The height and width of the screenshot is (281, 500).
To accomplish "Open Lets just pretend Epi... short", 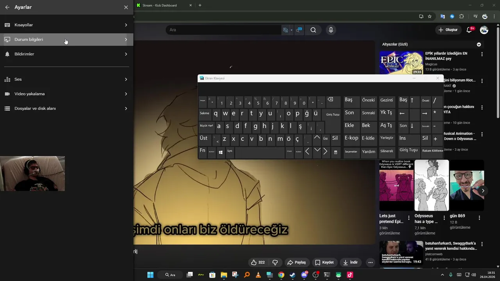I will [396, 185].
